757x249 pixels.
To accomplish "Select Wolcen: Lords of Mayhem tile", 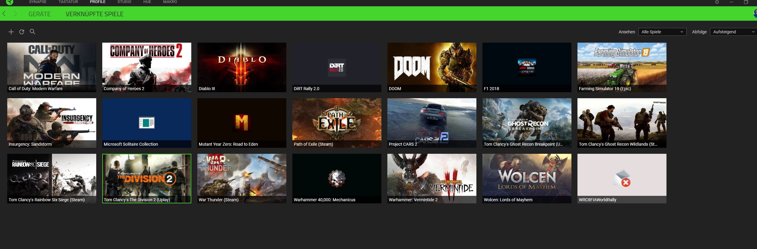I will (x=527, y=178).
